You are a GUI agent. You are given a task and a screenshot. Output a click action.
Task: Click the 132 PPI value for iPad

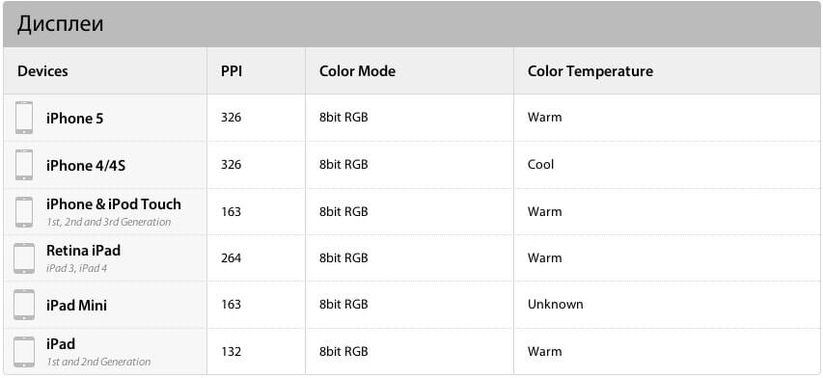pyautogui.click(x=231, y=351)
